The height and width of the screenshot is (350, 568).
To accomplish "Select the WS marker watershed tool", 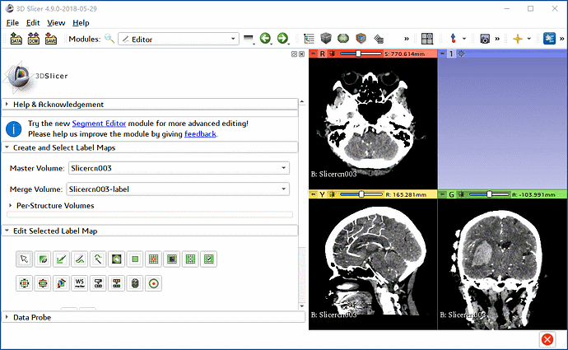I will point(80,283).
